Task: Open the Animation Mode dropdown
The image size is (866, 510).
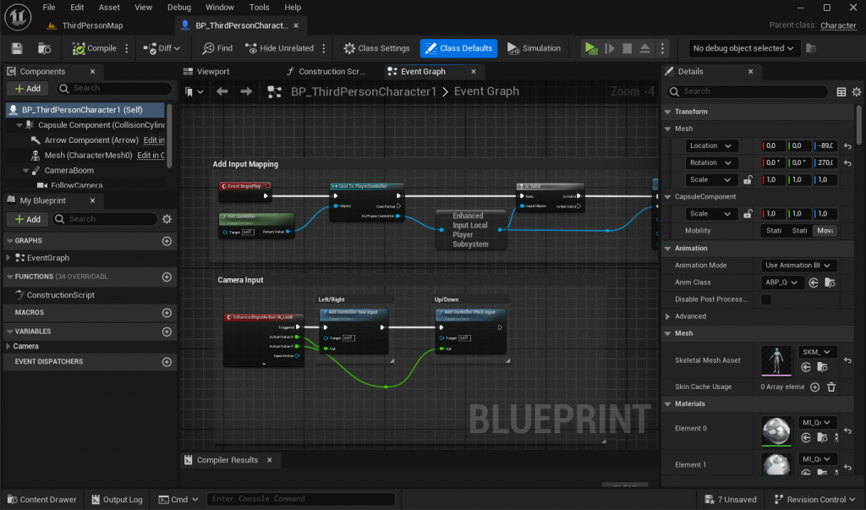Action: click(x=799, y=266)
